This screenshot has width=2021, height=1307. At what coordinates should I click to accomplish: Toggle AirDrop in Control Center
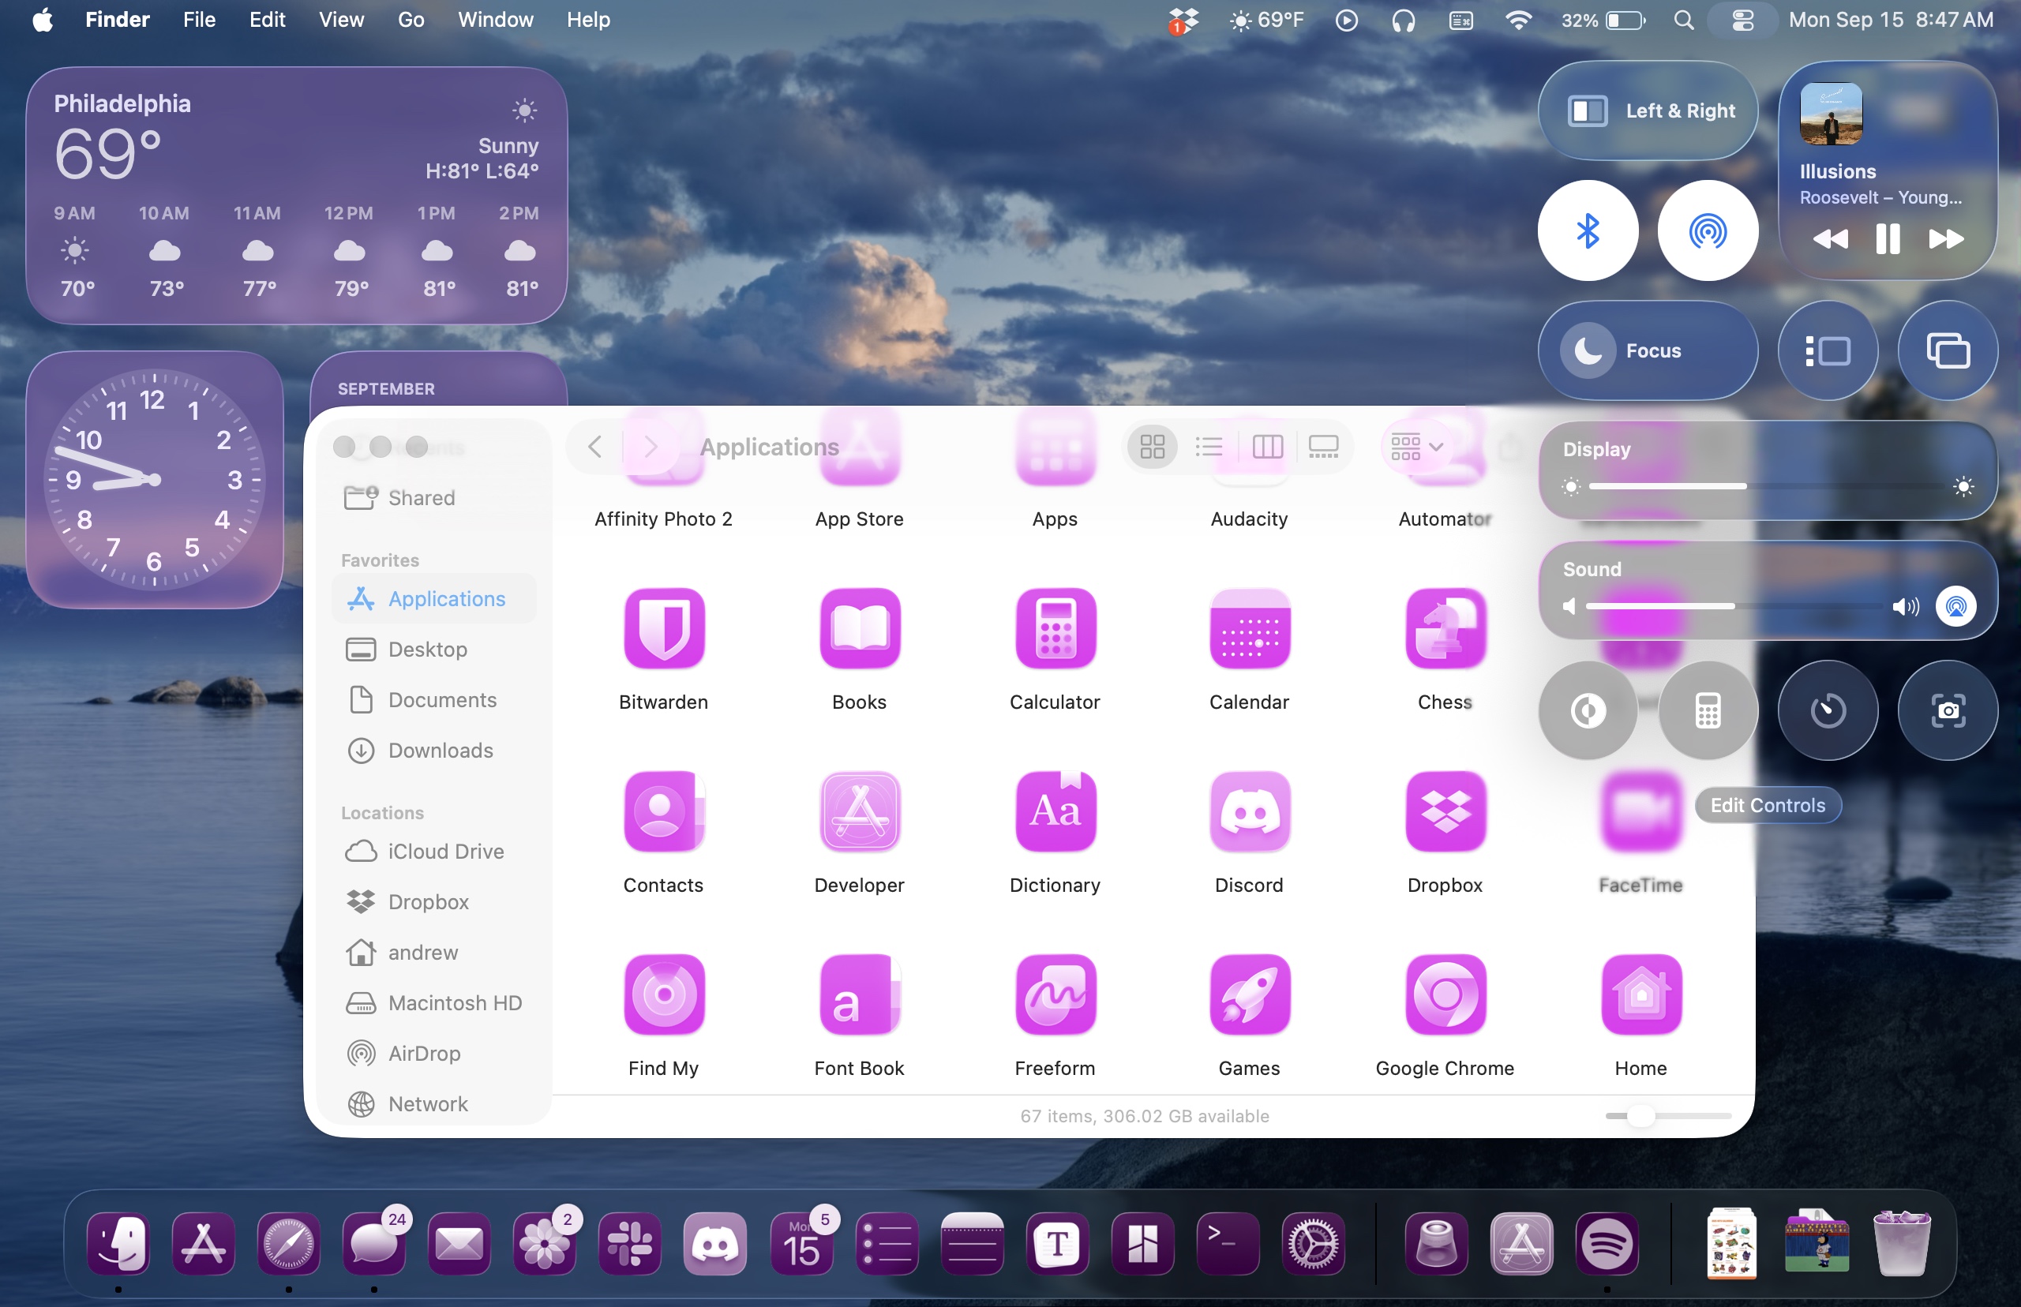pyautogui.click(x=1707, y=230)
